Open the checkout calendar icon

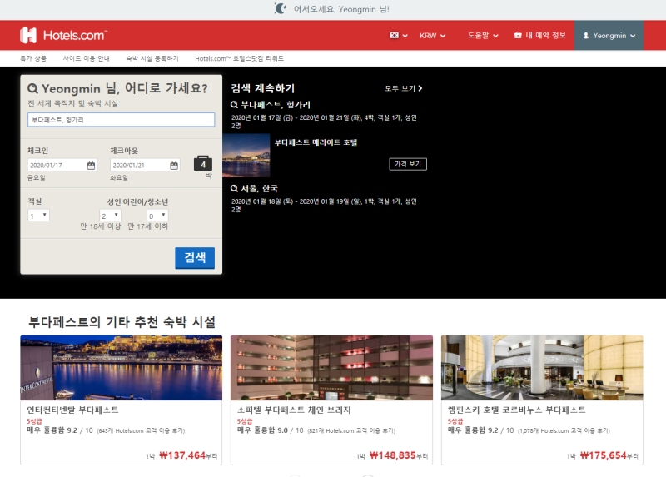[x=174, y=165]
